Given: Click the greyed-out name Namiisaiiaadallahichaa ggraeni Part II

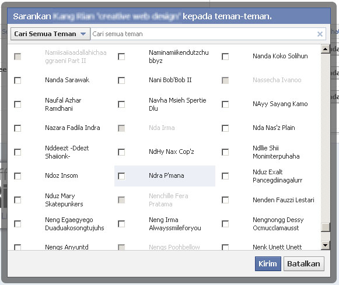Looking at the screenshot, I should click(76, 57).
